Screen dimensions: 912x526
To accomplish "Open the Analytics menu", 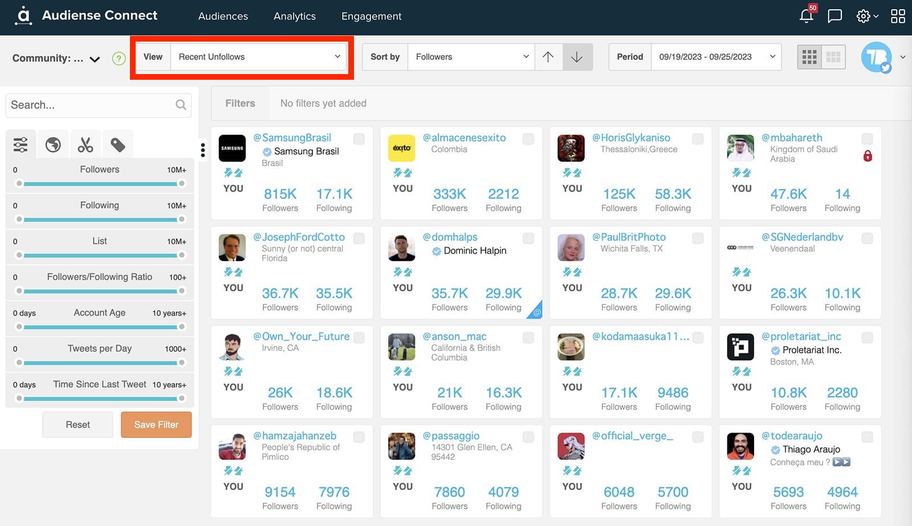I will click(x=295, y=17).
